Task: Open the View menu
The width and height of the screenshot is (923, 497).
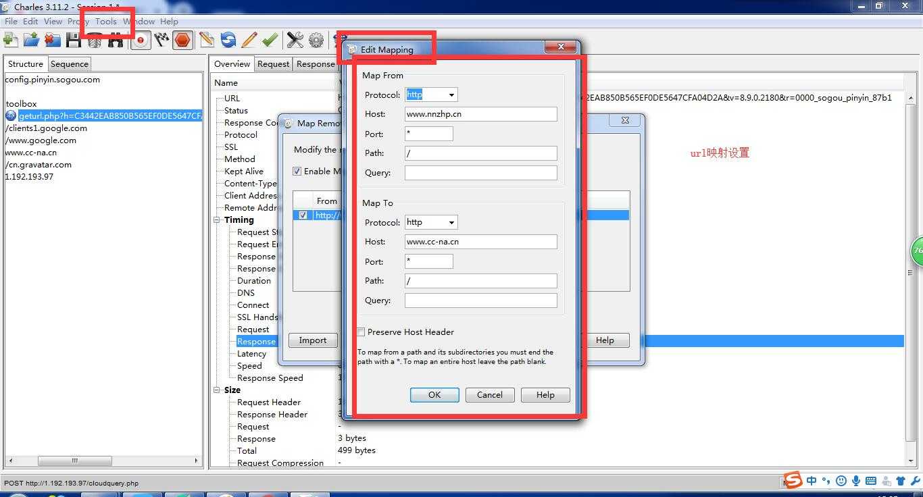Action: click(x=53, y=21)
